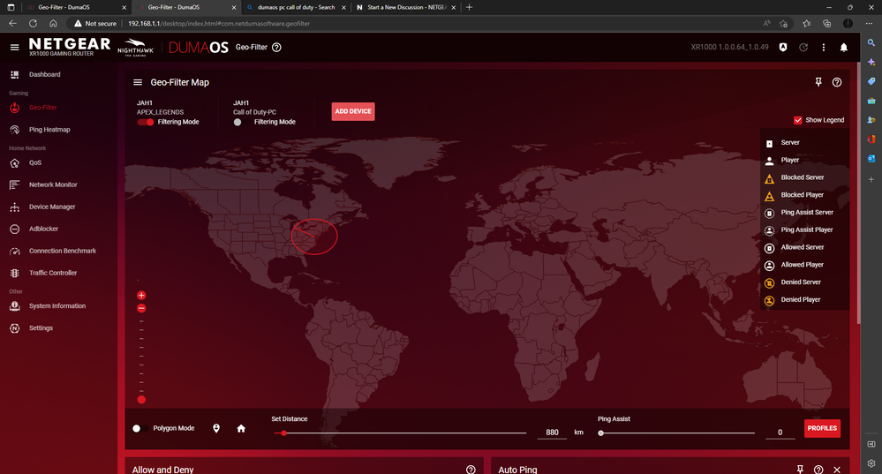Open a new browser tab
Screen dimensions: 882x474
[469, 7]
